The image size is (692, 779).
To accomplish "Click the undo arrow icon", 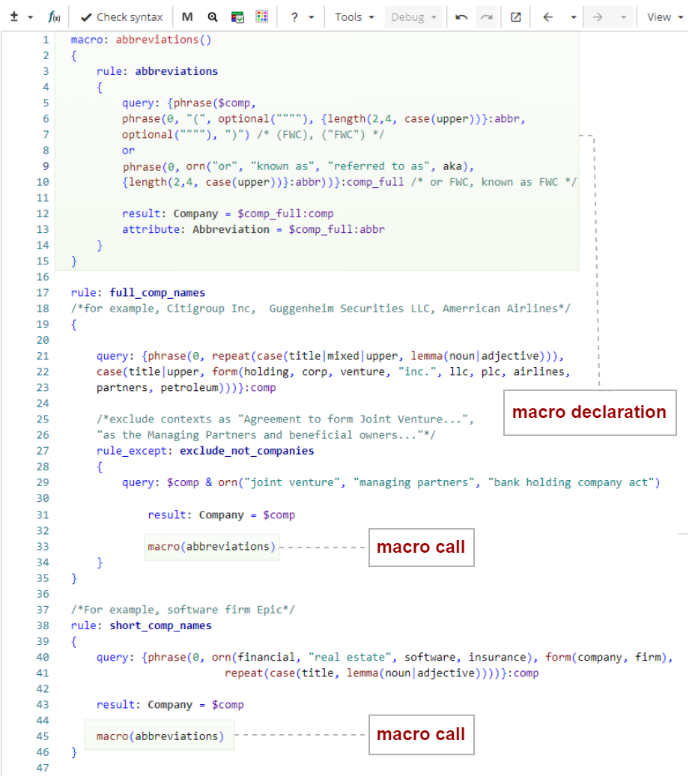I will 462,16.
